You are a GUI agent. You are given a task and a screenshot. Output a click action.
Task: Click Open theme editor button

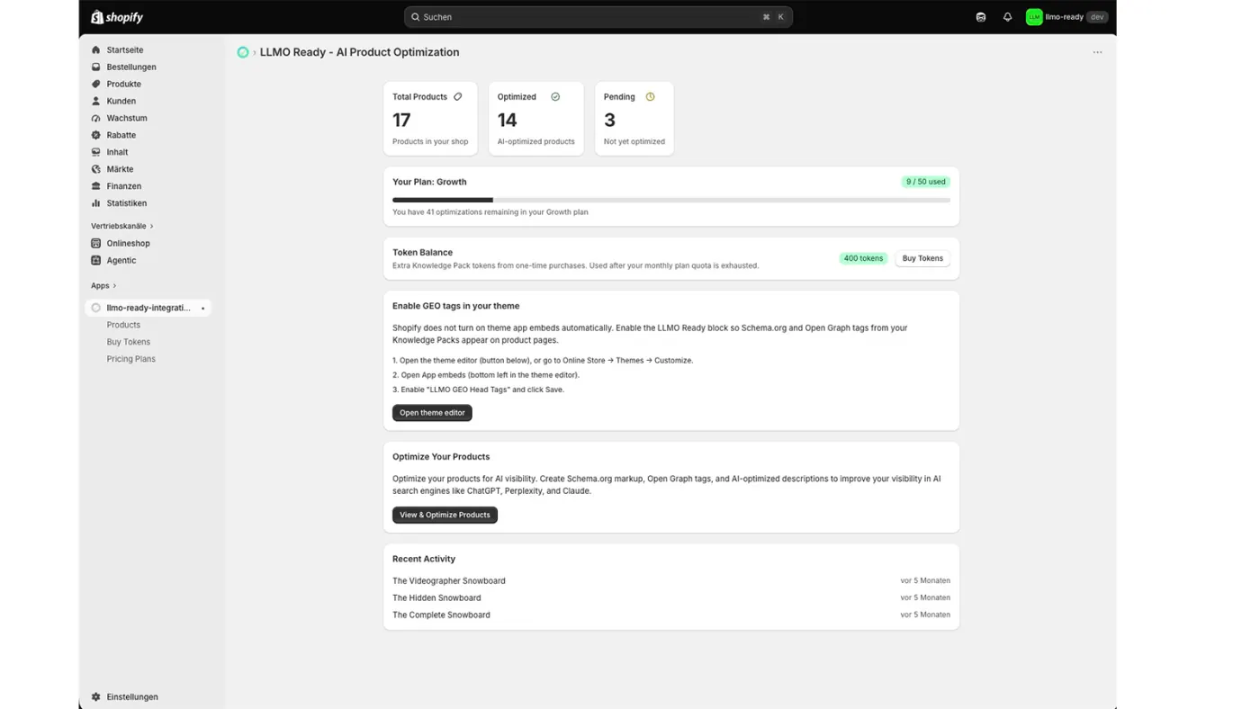click(432, 413)
